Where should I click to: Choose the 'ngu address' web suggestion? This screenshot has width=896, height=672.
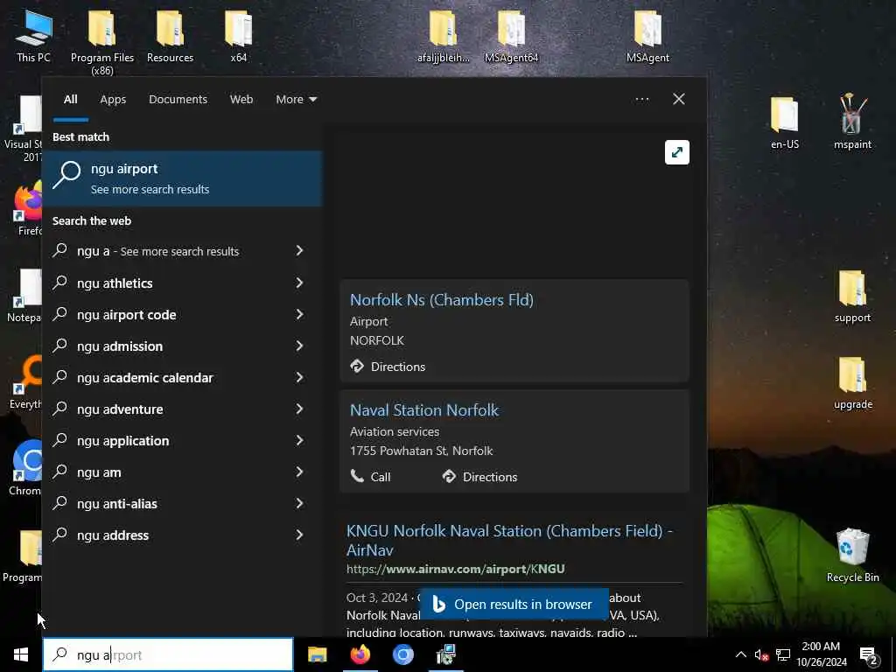coord(183,535)
